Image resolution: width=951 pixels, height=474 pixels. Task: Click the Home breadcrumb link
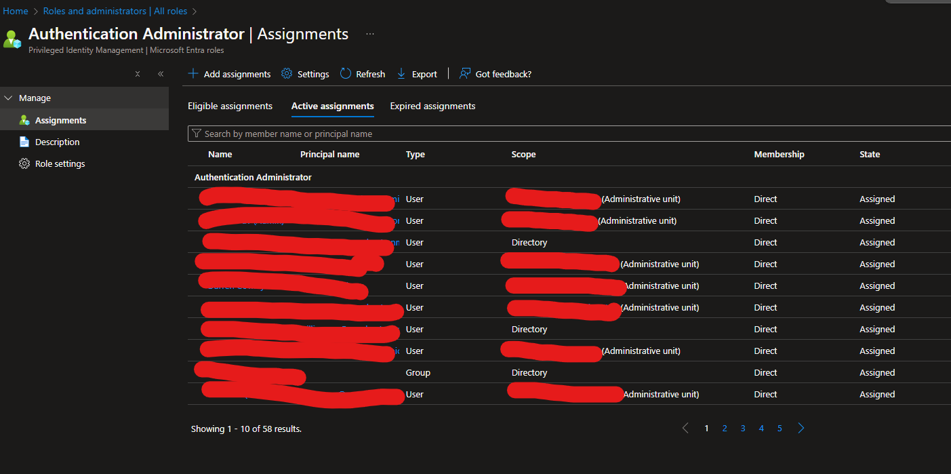16,11
